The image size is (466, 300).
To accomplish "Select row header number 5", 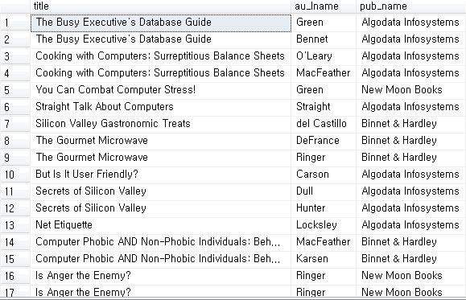I will pyautogui.click(x=15, y=90).
